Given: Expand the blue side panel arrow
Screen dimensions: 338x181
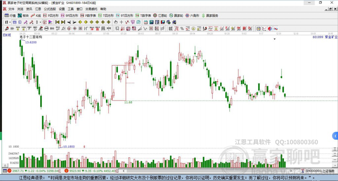Looking at the screenshot, I should (x=335, y=136).
